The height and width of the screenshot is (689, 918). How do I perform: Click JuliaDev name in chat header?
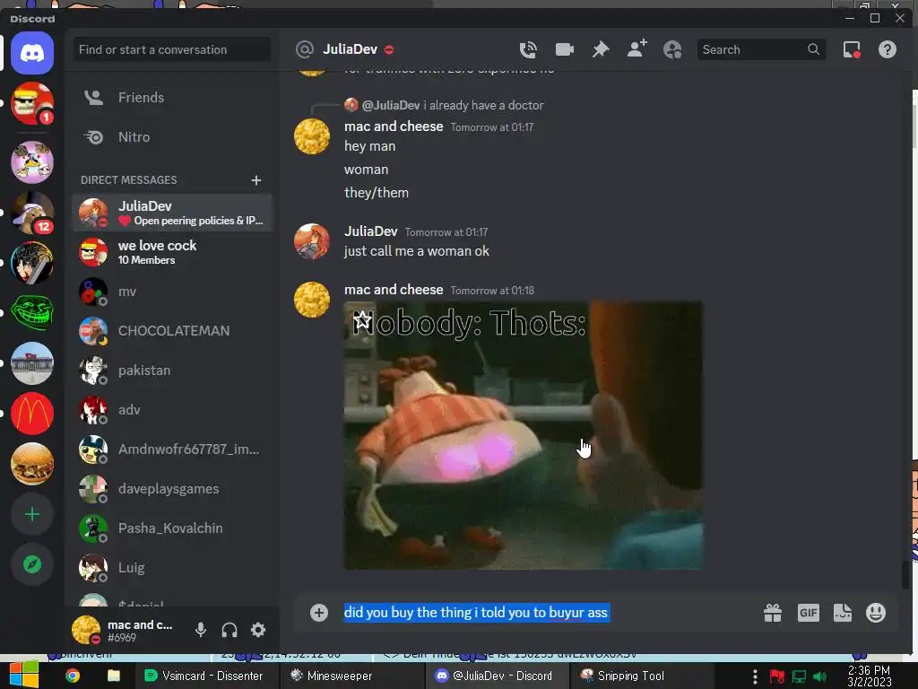click(351, 49)
